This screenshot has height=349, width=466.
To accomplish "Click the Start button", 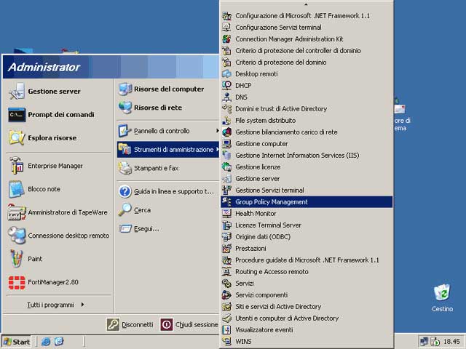I will point(17,342).
